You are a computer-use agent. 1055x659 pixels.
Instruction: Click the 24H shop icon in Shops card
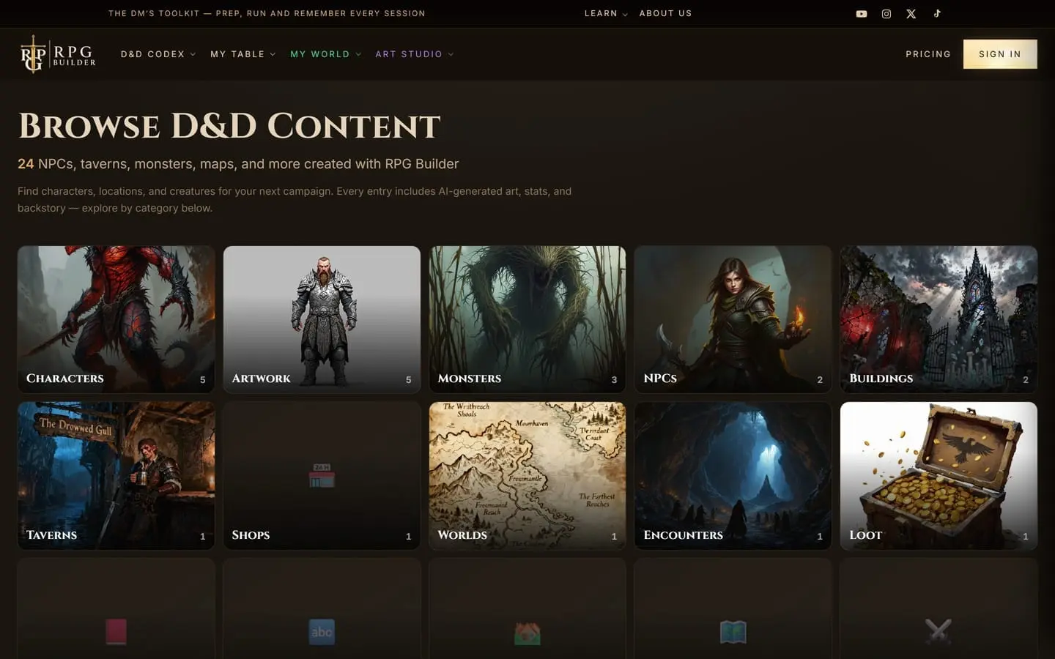click(x=322, y=476)
